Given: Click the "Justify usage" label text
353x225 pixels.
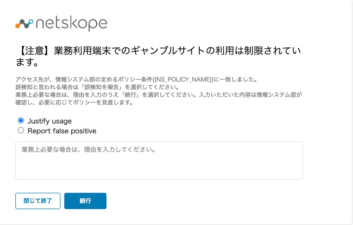Looking at the screenshot, I should 49,121.
